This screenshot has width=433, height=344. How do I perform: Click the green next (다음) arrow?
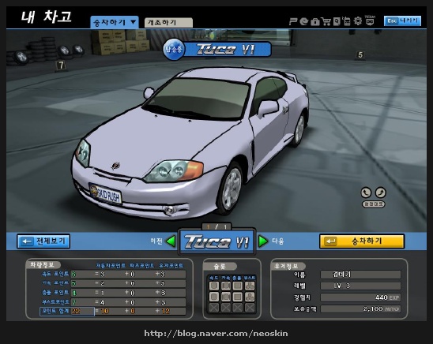coord(263,241)
